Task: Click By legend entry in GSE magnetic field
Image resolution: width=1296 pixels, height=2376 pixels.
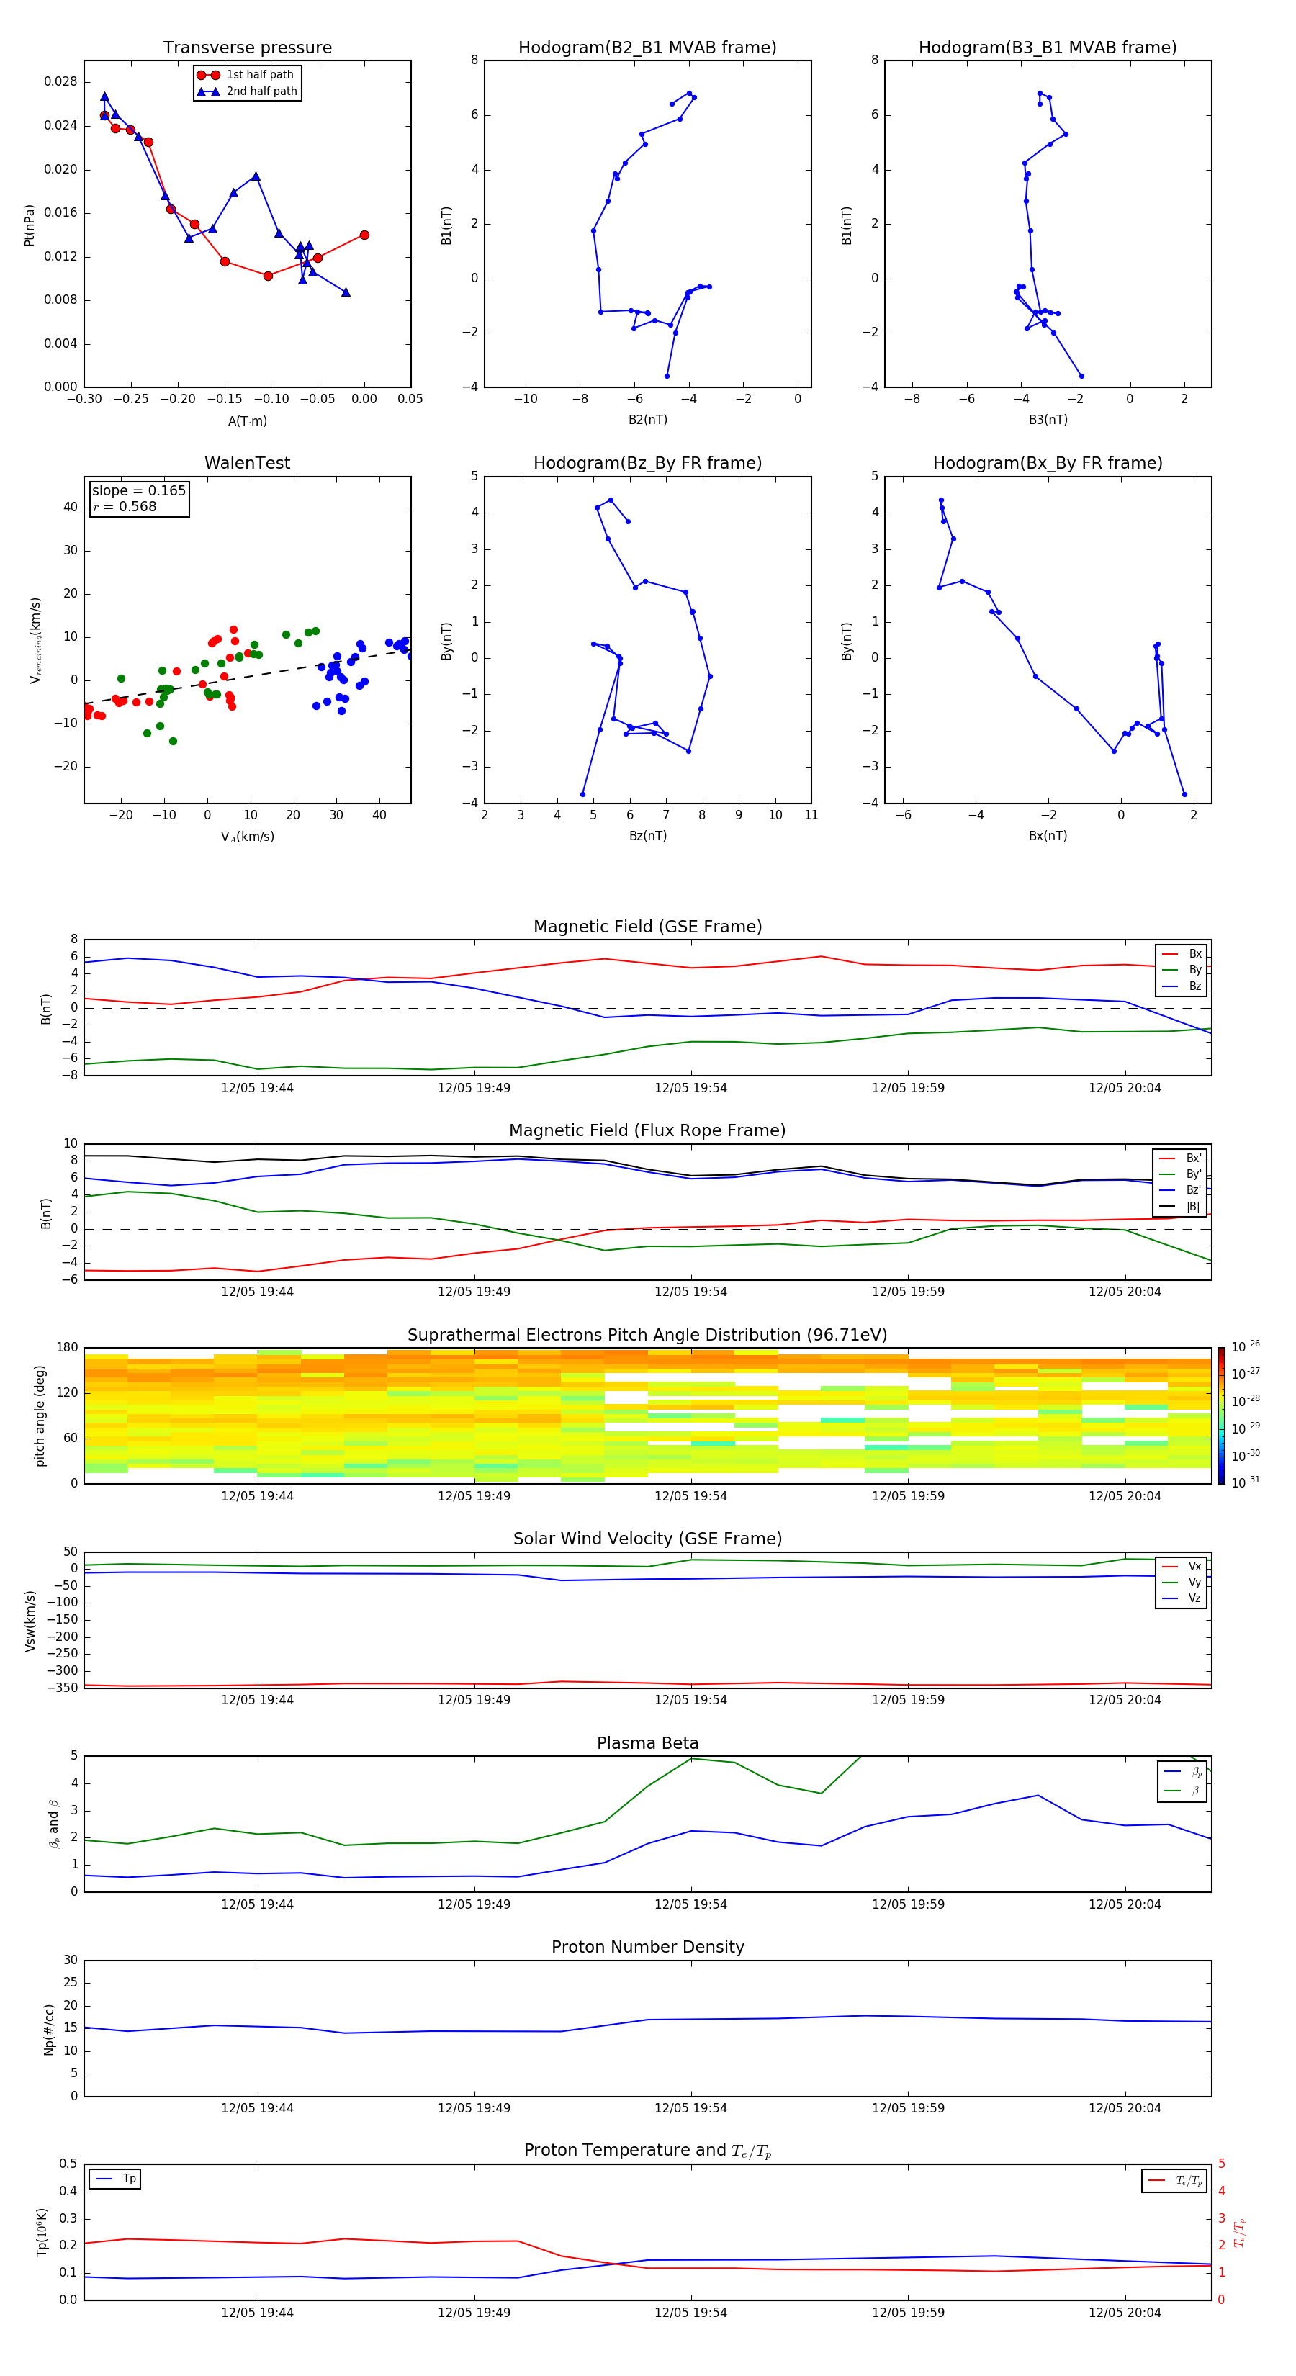Action: coord(1182,969)
